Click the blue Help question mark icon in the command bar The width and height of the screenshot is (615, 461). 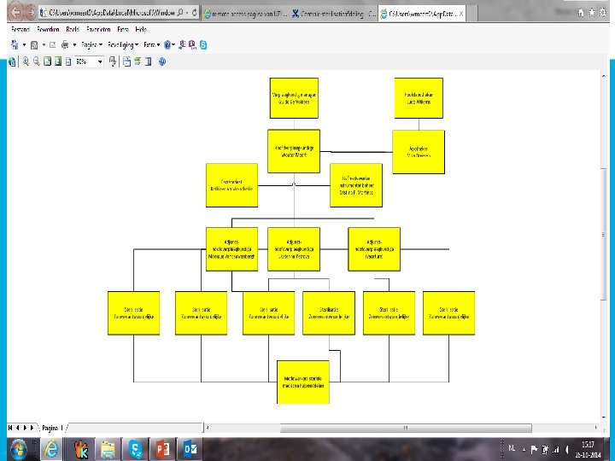pos(167,44)
